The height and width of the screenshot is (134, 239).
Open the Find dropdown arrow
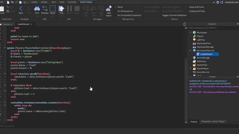point(37,16)
